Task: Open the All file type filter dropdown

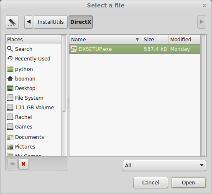Action: pyautogui.click(x=164, y=166)
